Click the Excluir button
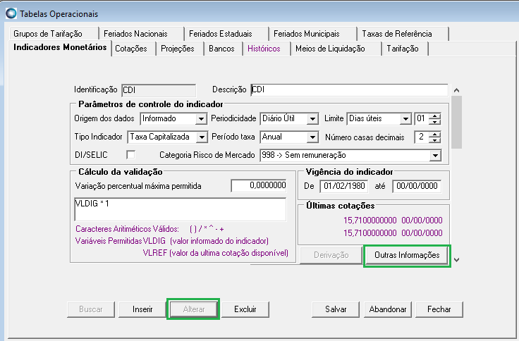 pyautogui.click(x=245, y=309)
